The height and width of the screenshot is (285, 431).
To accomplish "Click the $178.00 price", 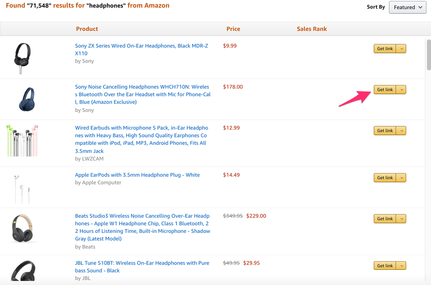I will pyautogui.click(x=233, y=87).
